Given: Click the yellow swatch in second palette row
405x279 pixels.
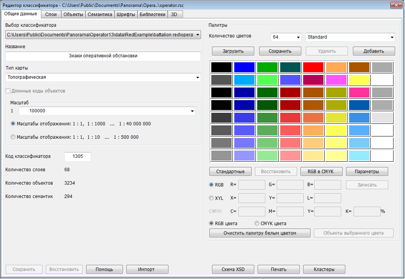Looking at the screenshot, I should pos(359,80).
